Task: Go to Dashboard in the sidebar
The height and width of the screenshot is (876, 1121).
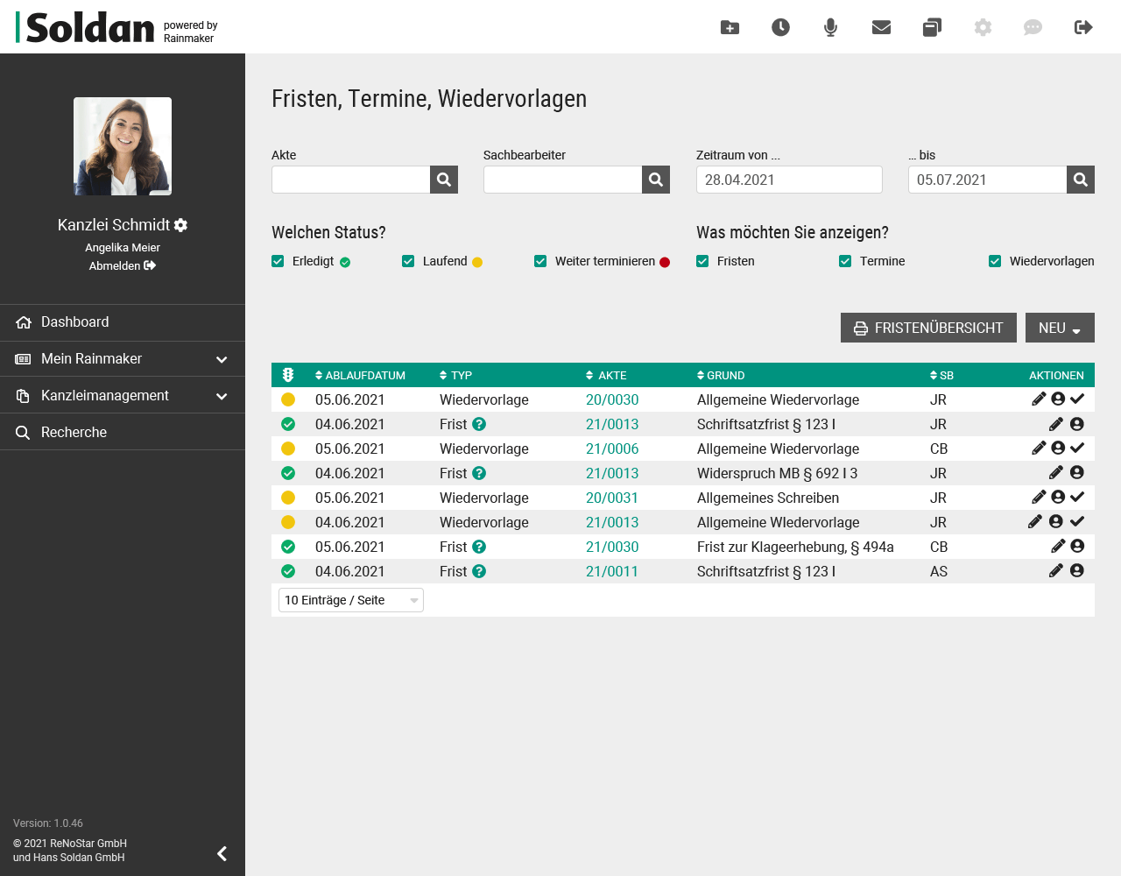Action: point(75,322)
